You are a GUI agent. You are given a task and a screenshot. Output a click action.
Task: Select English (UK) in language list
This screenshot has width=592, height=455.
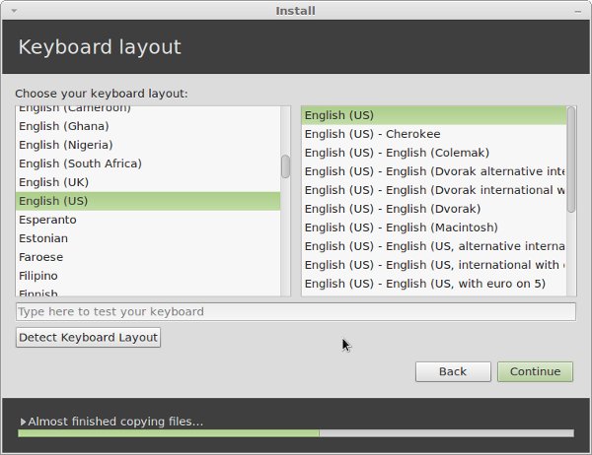pyautogui.click(x=52, y=182)
